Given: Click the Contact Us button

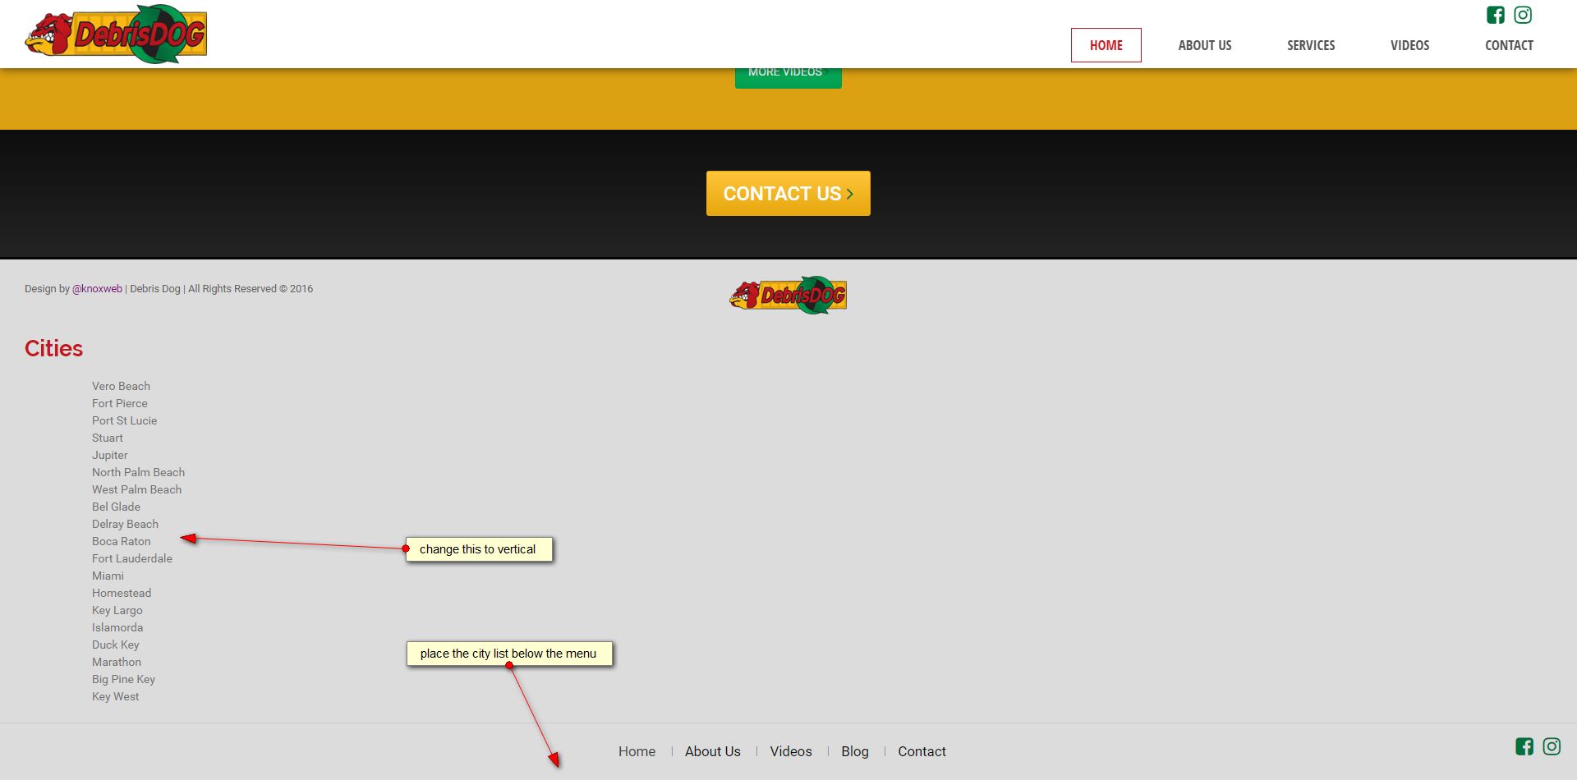Looking at the screenshot, I should (788, 194).
